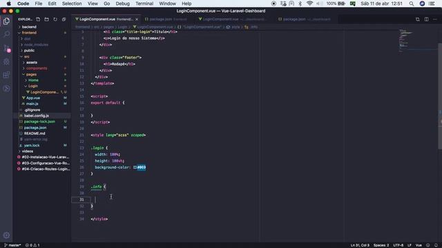Open the #02-Instalacao-Vue-Larav video file

click(45, 157)
